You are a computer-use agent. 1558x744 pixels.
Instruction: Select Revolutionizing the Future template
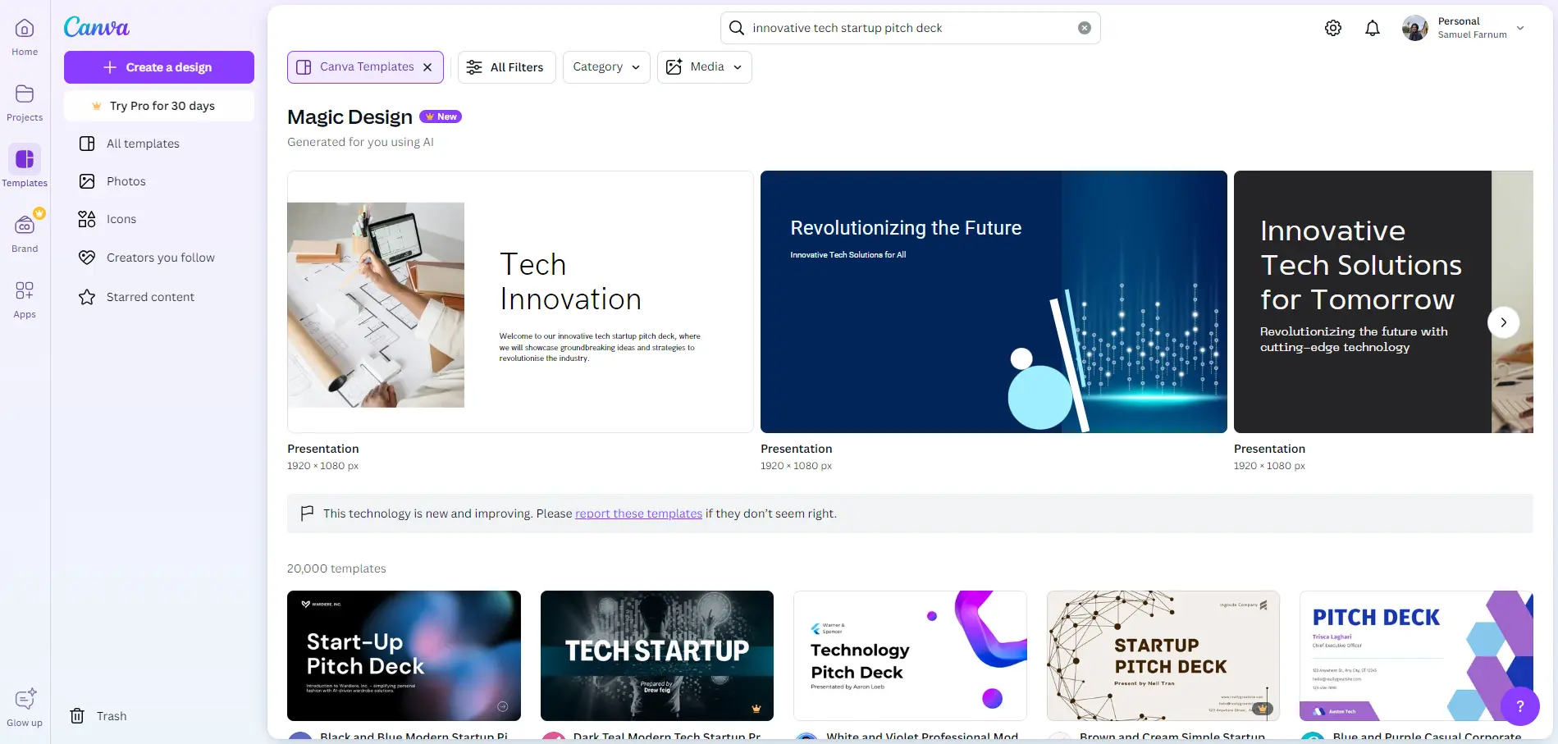[994, 302]
